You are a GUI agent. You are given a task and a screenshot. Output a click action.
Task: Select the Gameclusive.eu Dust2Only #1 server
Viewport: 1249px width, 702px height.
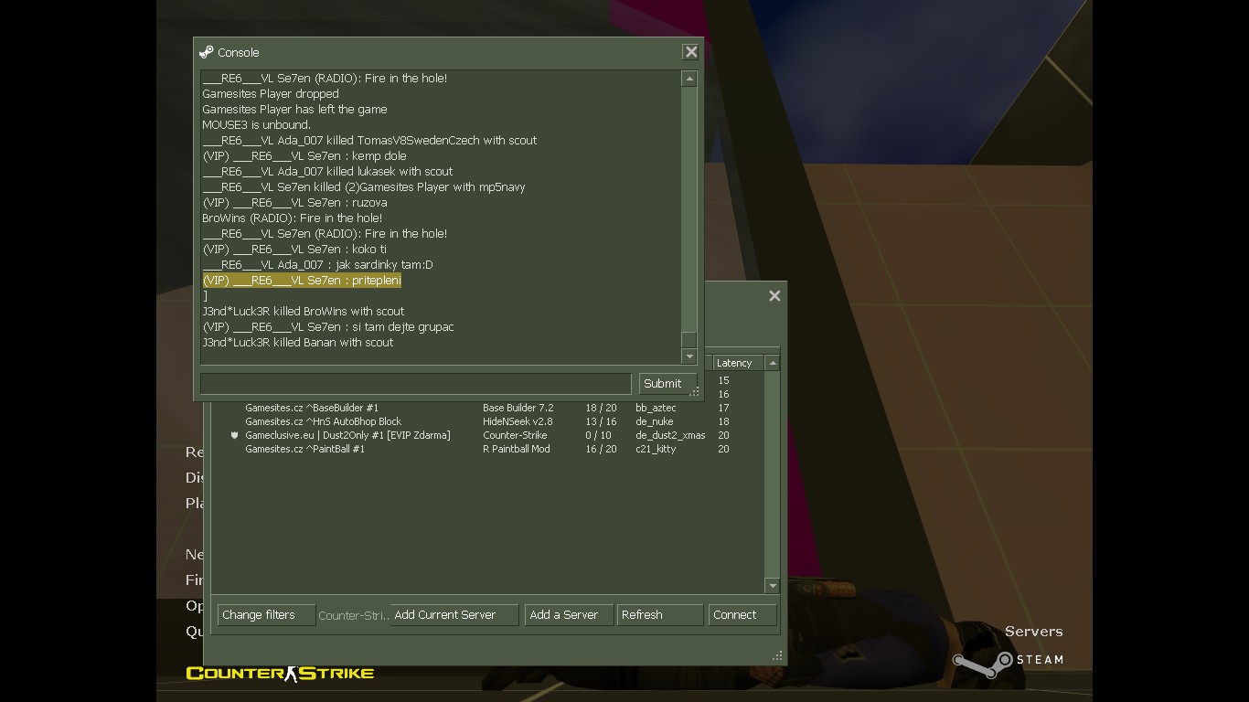click(x=488, y=435)
